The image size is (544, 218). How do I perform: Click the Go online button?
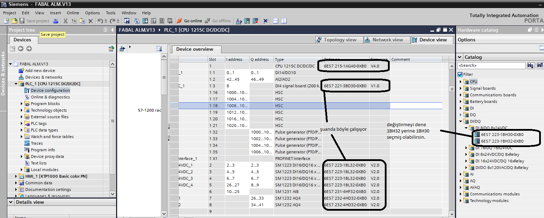click(x=189, y=21)
